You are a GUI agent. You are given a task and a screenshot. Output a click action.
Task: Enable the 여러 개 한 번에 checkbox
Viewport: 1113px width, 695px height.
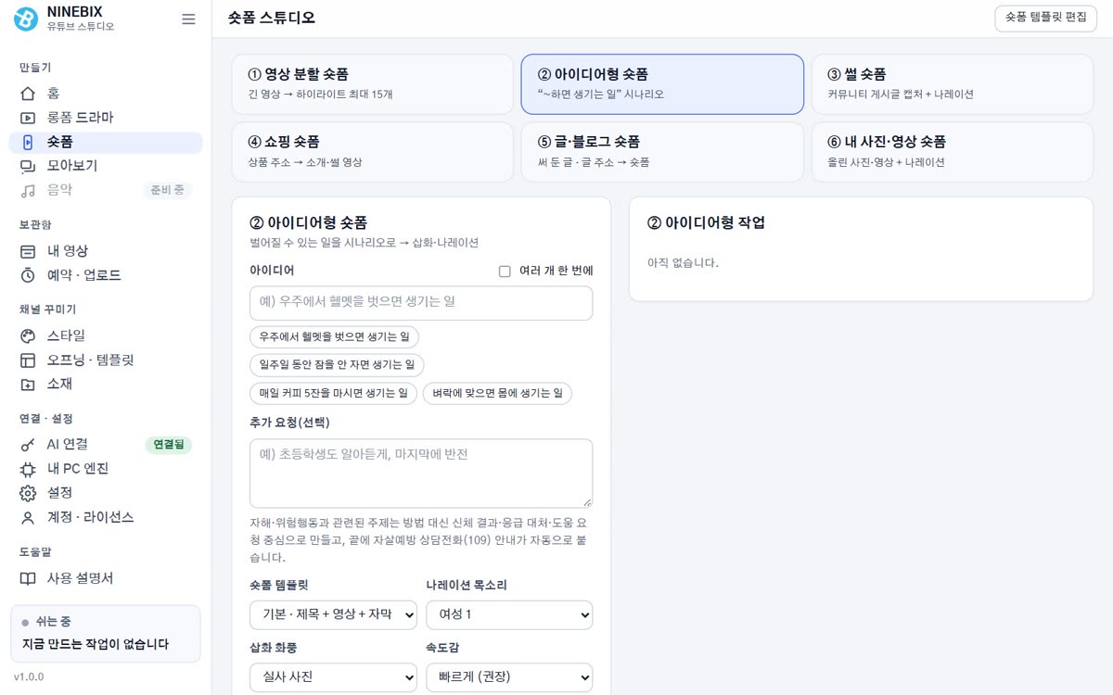[505, 272]
